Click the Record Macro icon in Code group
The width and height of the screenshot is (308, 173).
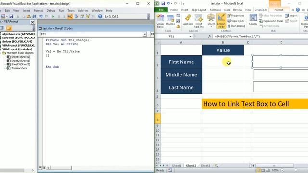click(178, 16)
